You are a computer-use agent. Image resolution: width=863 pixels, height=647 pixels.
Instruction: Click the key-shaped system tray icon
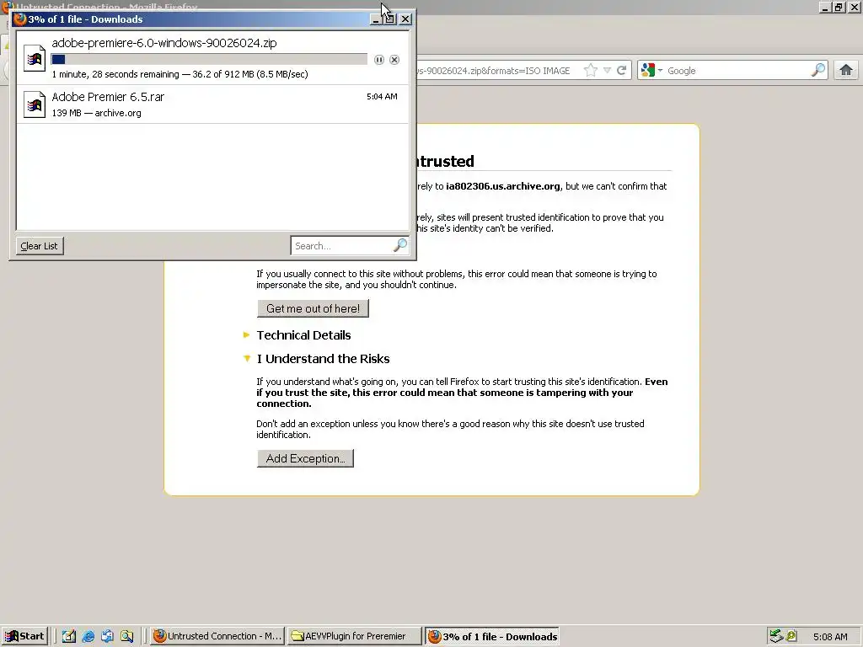tap(791, 636)
